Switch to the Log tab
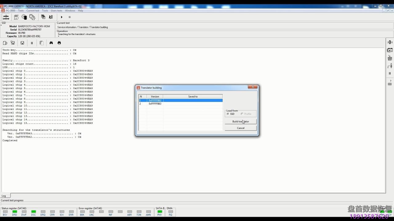Viewport: 394px width, 221px height. 4,196
